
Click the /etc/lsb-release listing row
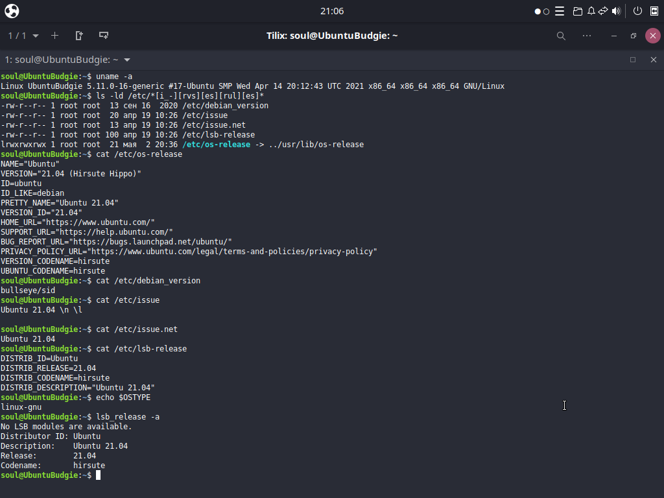128,135
